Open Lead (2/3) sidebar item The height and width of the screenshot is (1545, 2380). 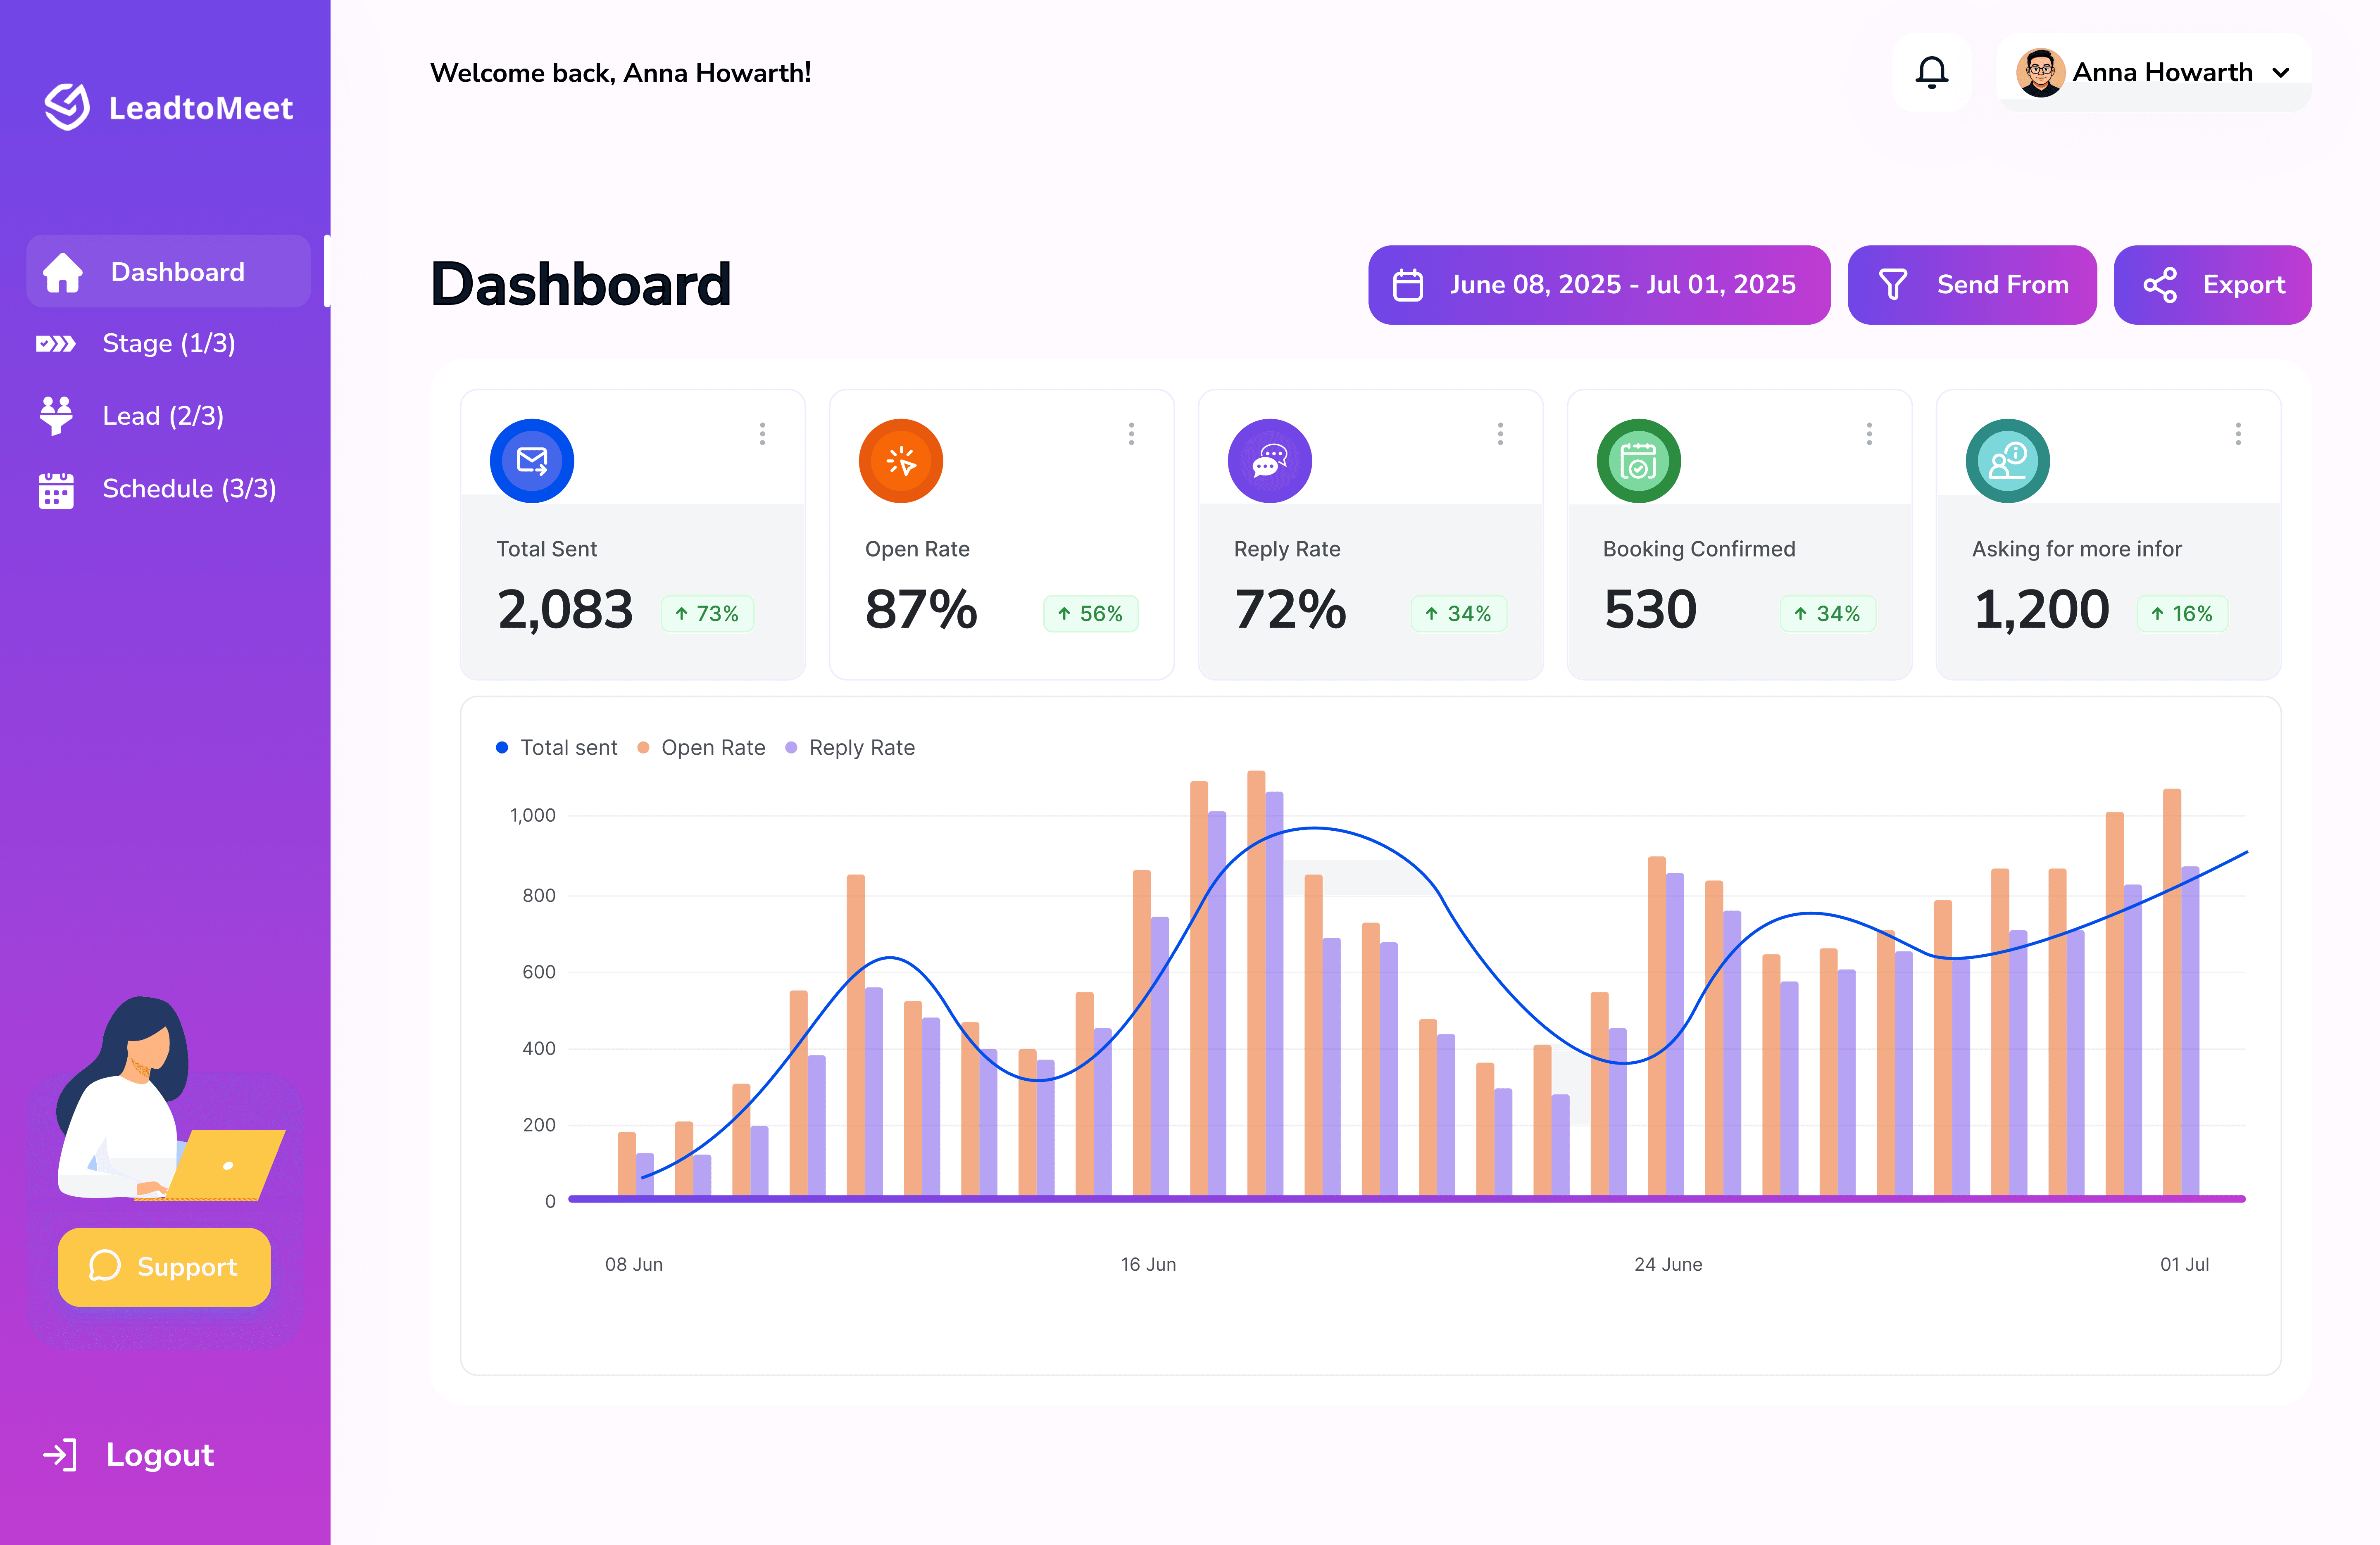(130, 416)
